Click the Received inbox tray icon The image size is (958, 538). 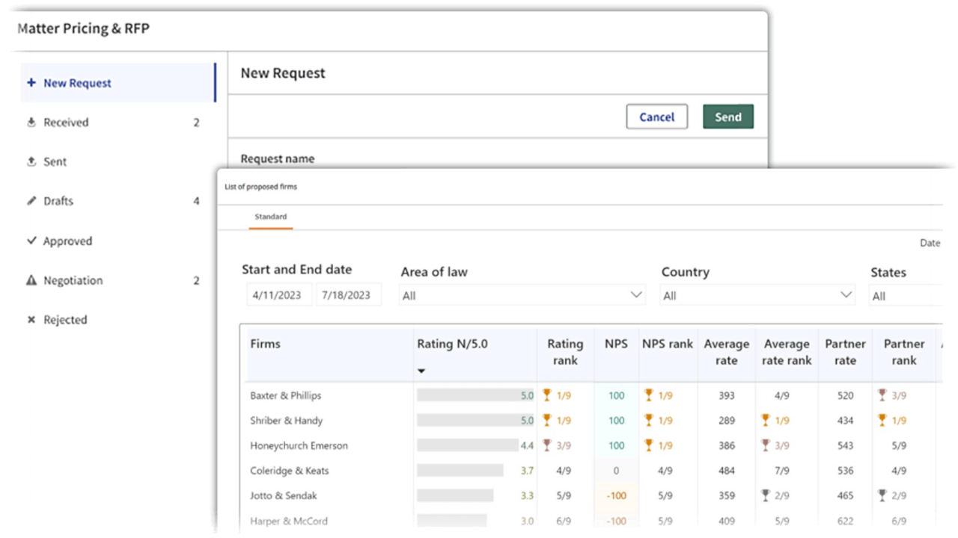[31, 123]
